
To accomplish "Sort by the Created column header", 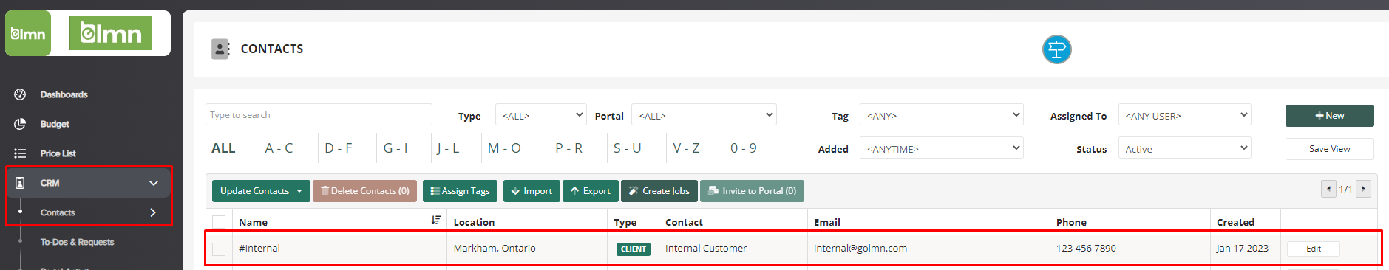I will [x=1236, y=222].
